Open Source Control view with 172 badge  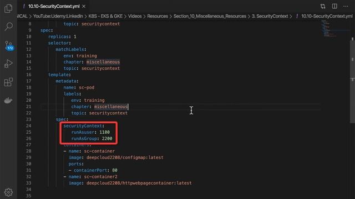(x=9, y=45)
